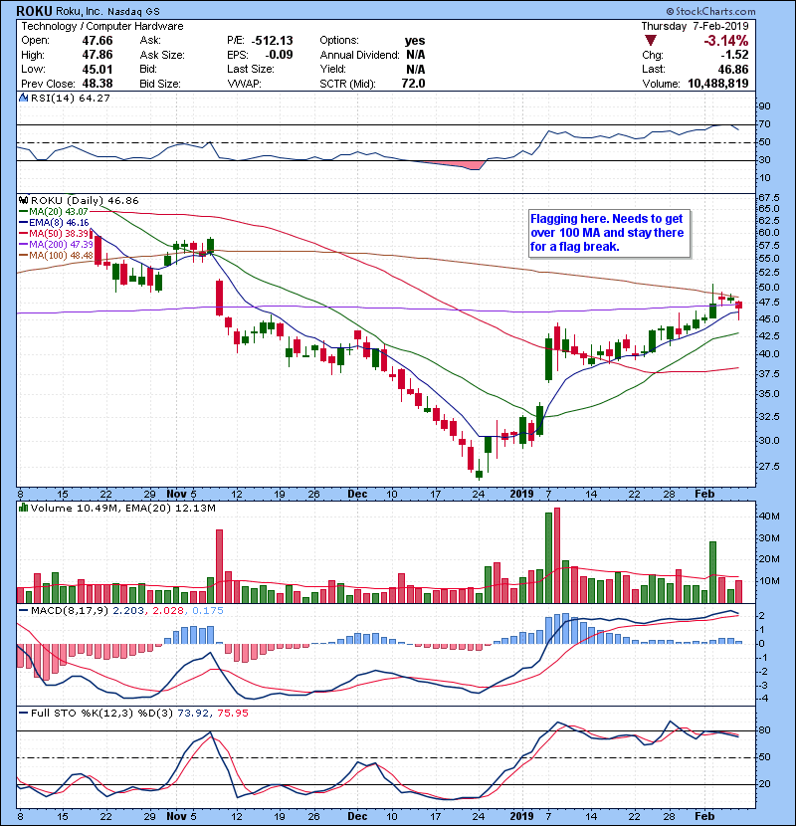
Task: Select the MA(200) purple legend entry
Action: click(56, 245)
